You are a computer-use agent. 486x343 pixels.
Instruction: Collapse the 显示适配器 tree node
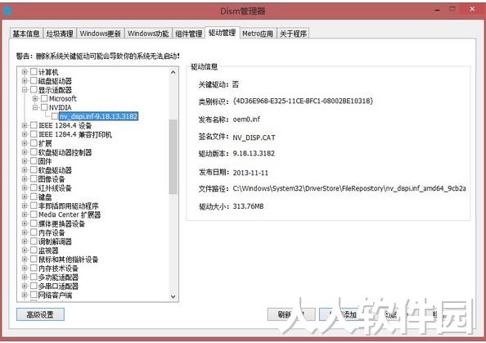25,90
